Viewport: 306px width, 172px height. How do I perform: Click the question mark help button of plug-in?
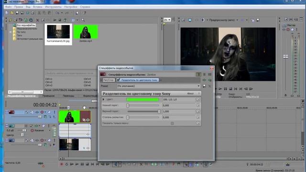pos(199,94)
